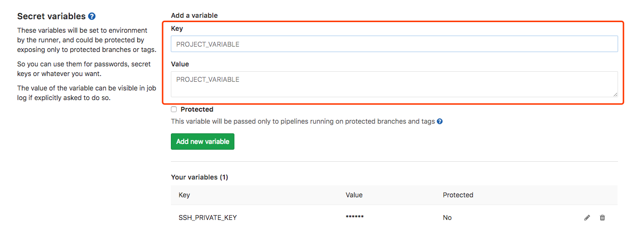Click the Key column header in the variables table

coord(184,195)
